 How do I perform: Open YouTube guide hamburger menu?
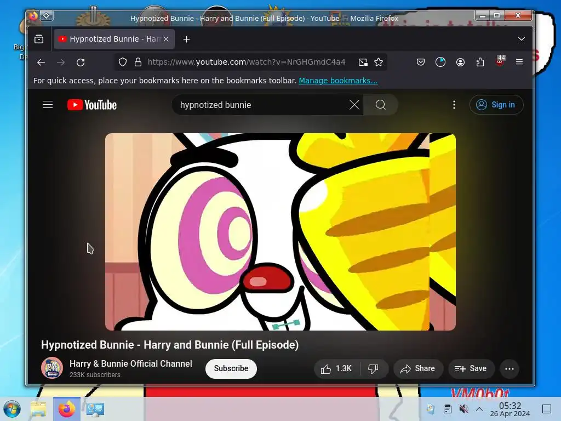(x=48, y=105)
